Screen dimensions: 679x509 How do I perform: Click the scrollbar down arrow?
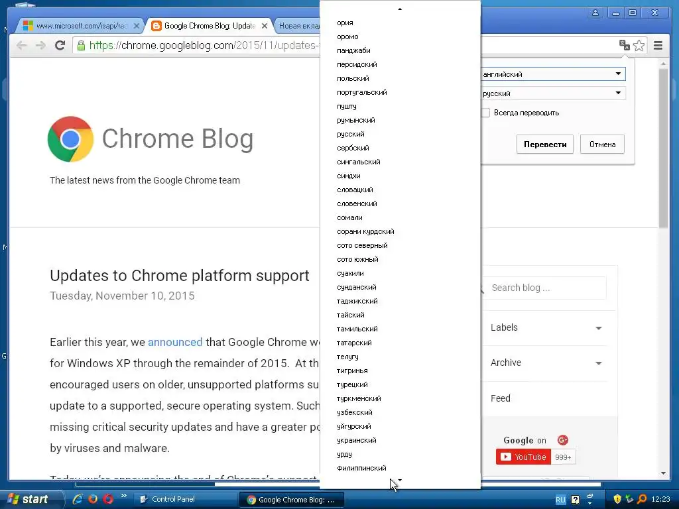(663, 473)
